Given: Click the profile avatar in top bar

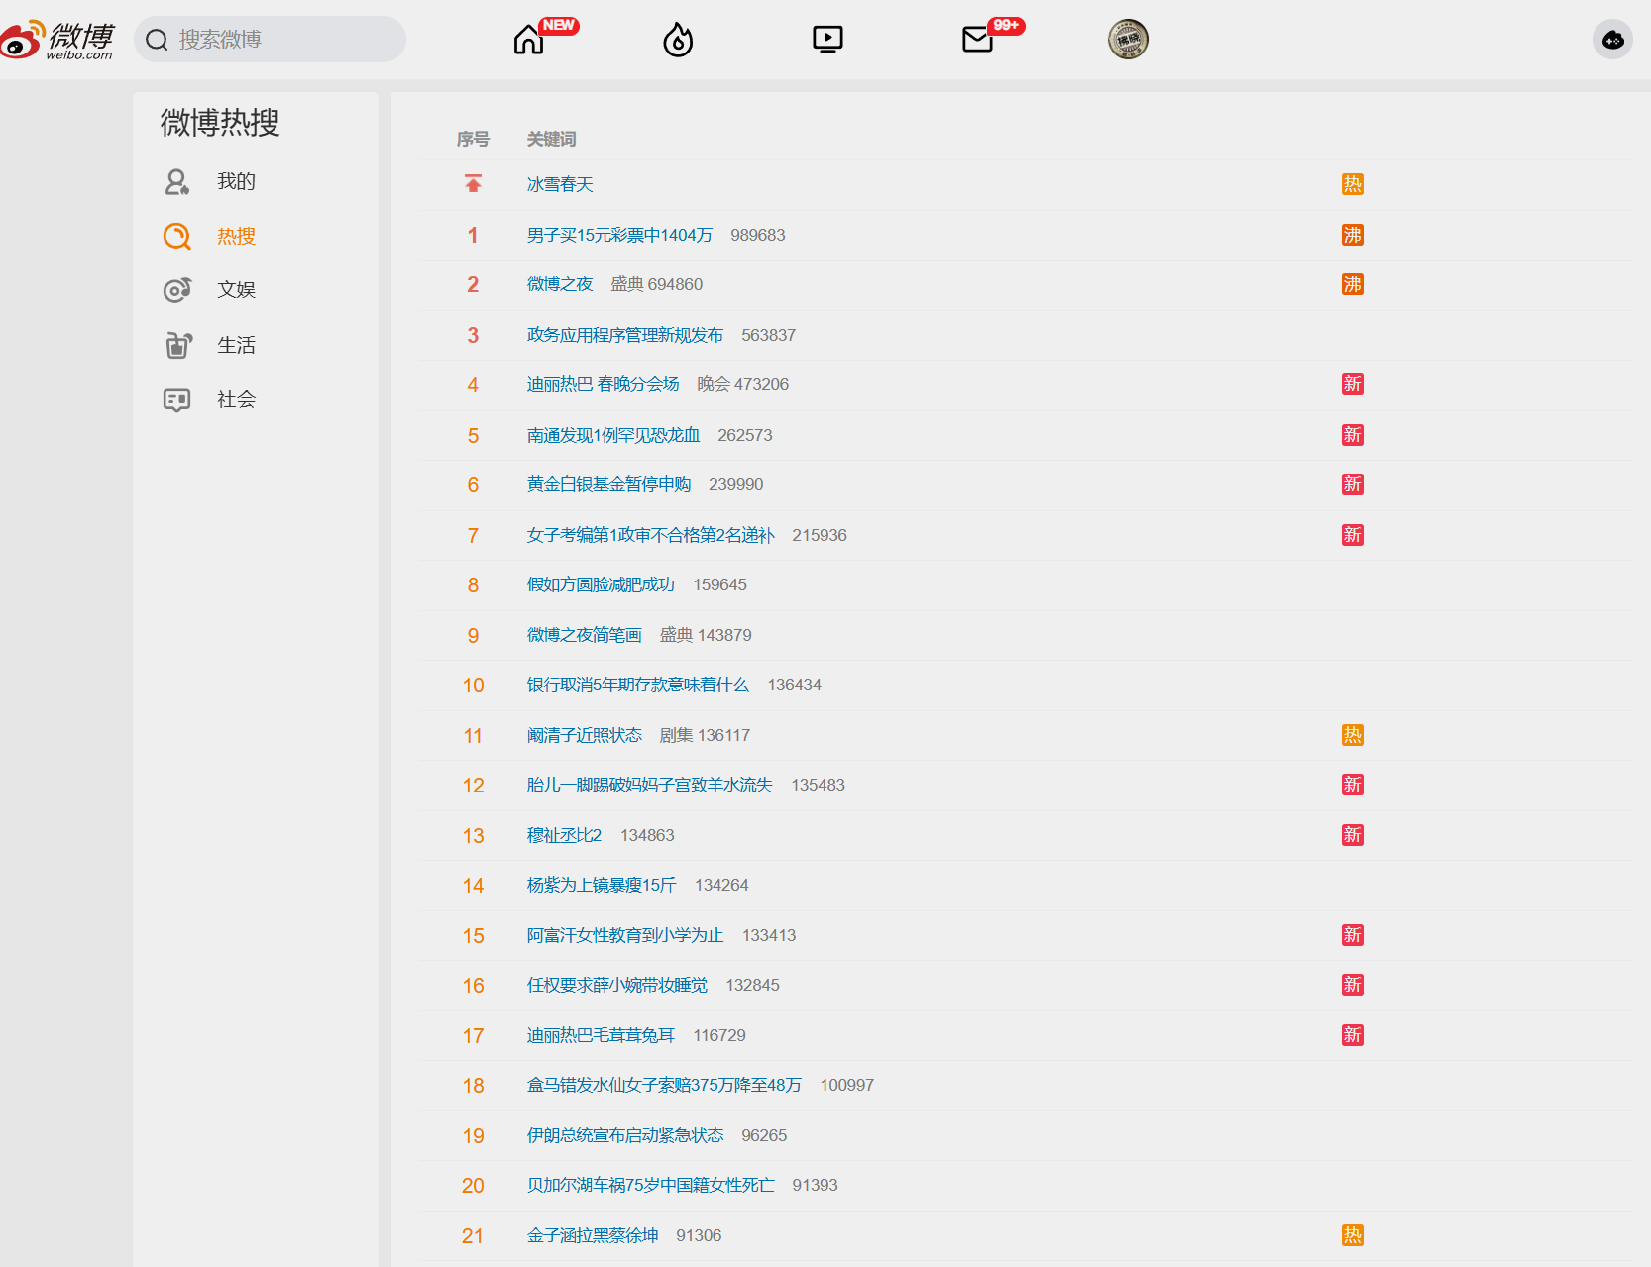Looking at the screenshot, I should (1128, 39).
